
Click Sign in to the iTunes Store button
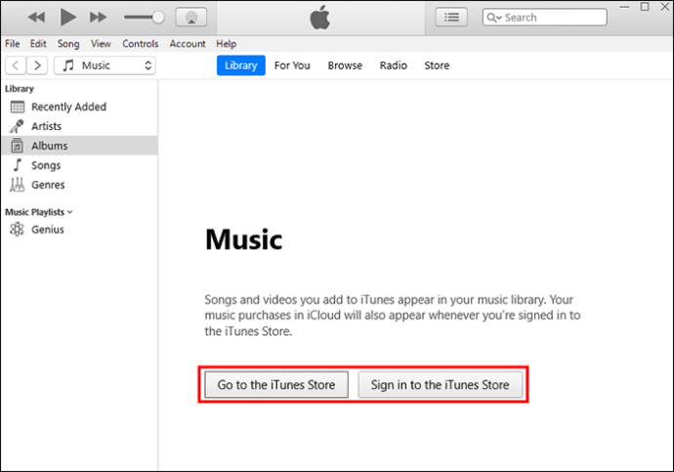[x=441, y=384]
